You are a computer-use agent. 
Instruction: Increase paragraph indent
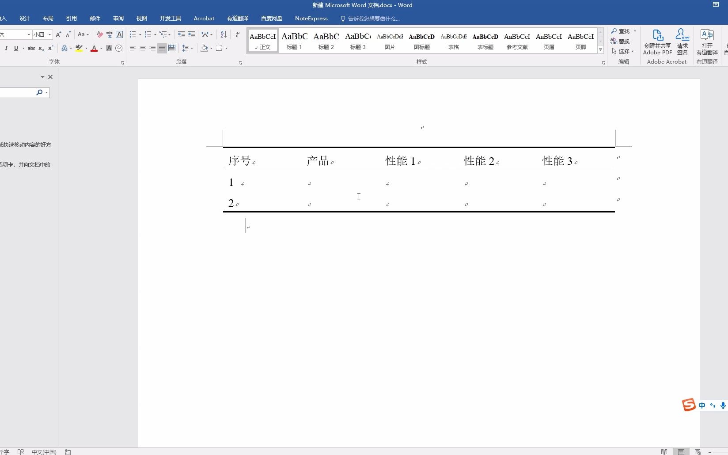point(191,34)
